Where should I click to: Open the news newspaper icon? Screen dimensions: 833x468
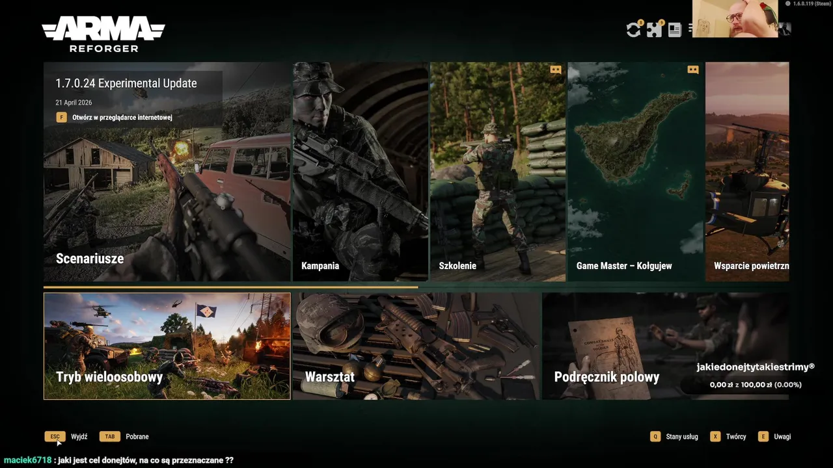pyautogui.click(x=675, y=30)
